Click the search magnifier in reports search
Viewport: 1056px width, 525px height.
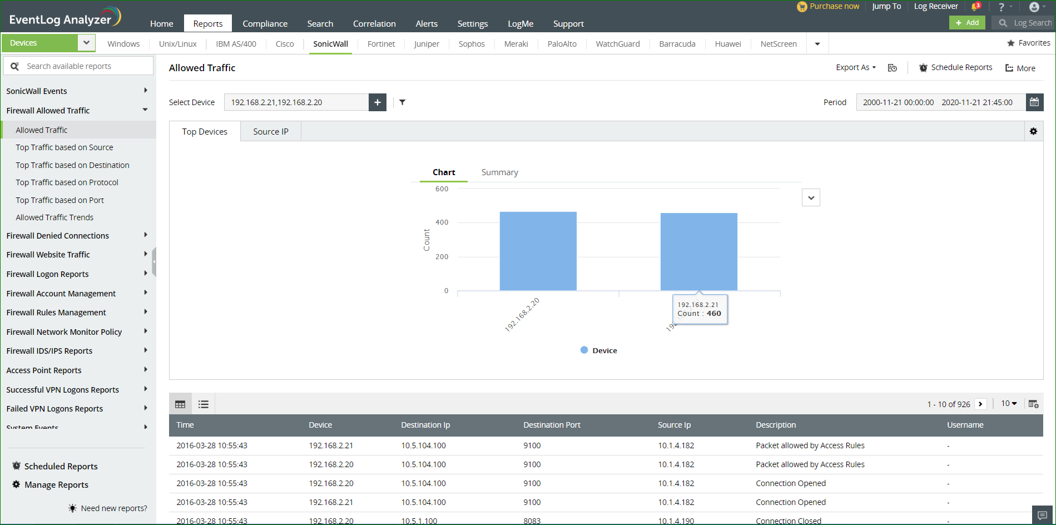(x=15, y=66)
